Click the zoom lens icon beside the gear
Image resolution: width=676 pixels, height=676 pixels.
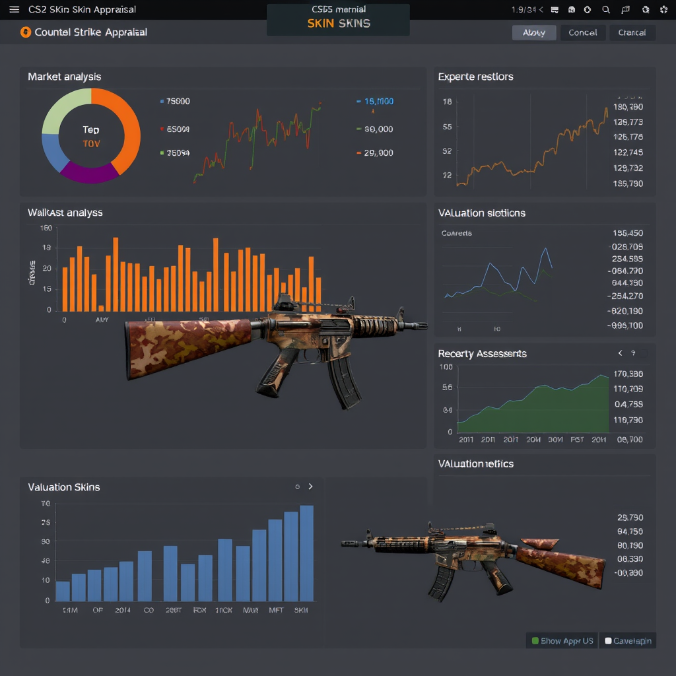(646, 9)
